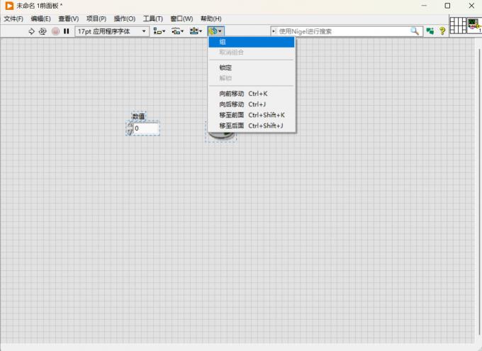Open the Resize Objects dropdown

click(x=196, y=31)
